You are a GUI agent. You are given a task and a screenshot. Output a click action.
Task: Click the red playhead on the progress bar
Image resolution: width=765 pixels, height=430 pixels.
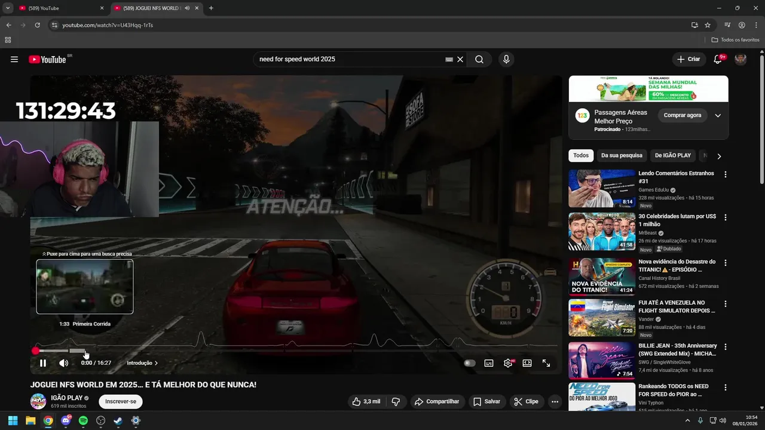tap(35, 351)
